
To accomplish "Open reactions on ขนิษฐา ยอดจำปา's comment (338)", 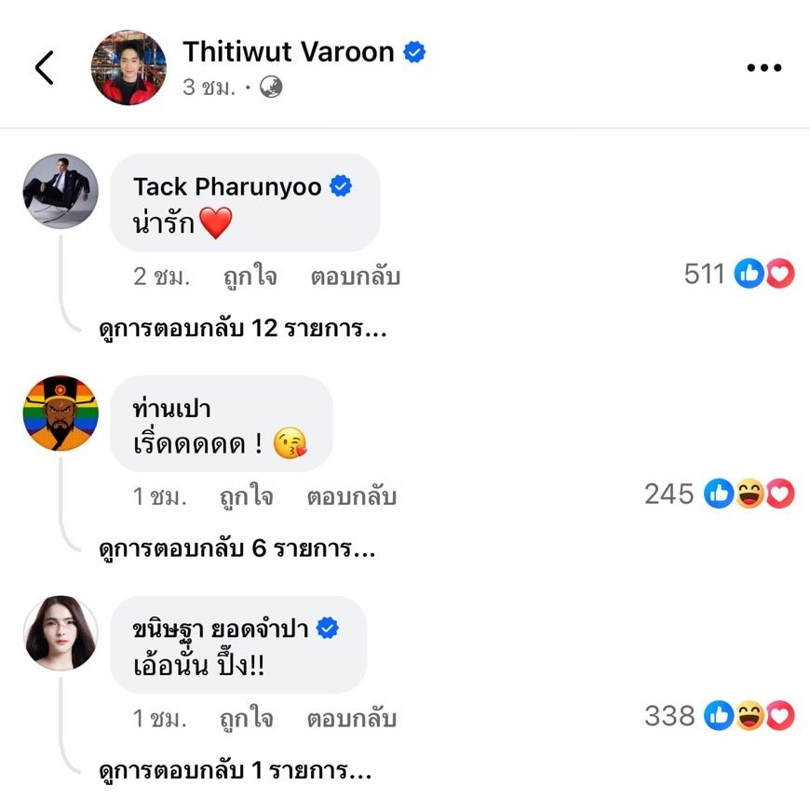I will tap(720, 716).
